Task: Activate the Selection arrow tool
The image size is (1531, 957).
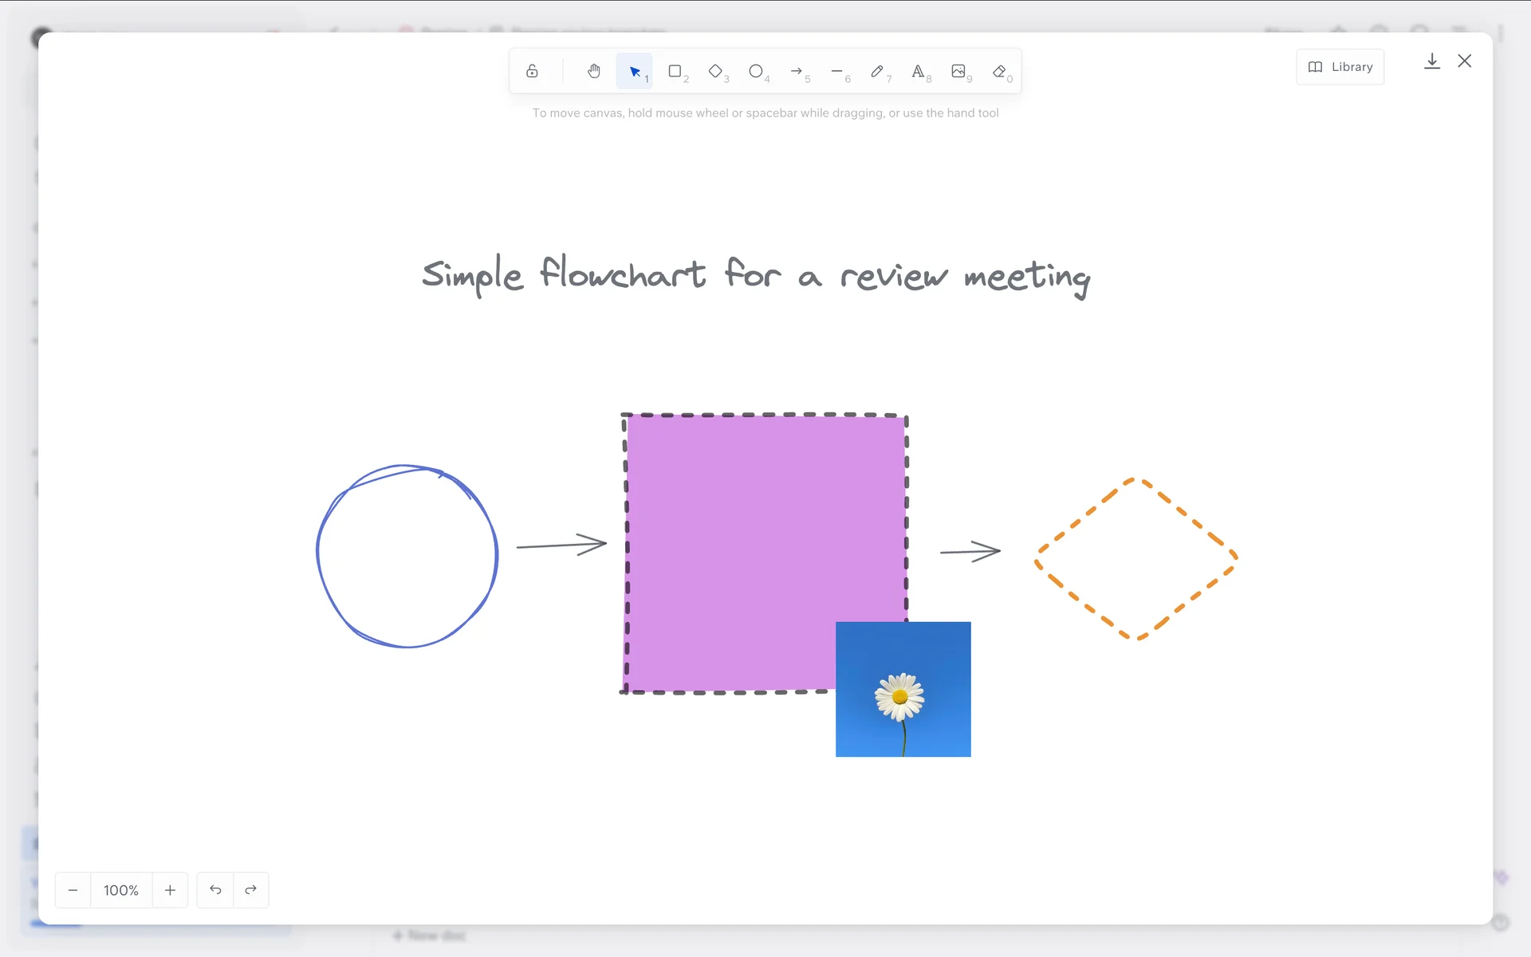Action: click(635, 71)
